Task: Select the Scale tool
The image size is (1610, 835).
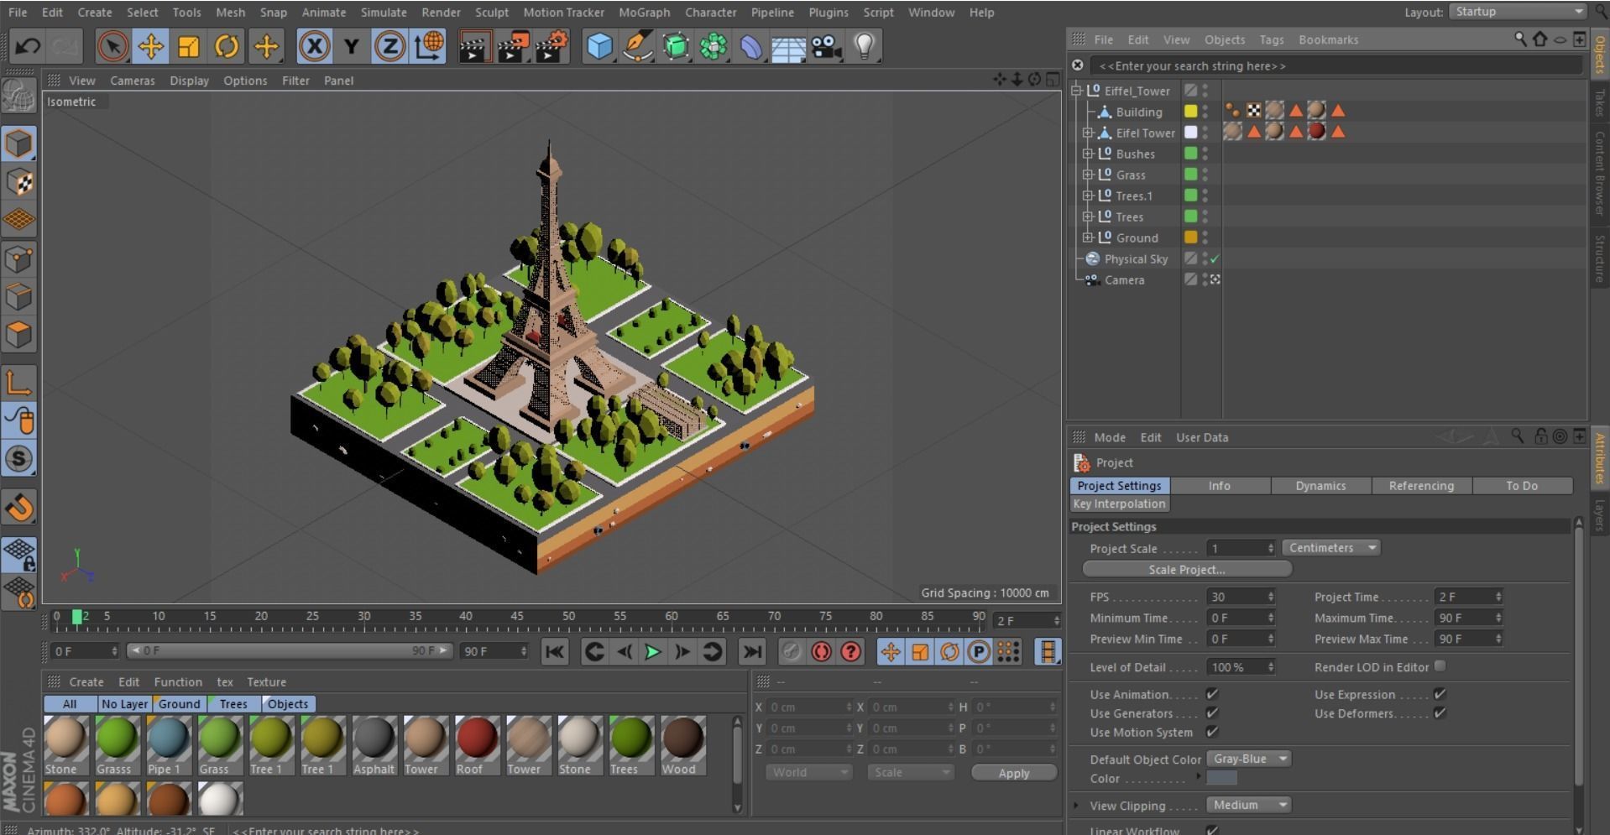Action: 188,46
